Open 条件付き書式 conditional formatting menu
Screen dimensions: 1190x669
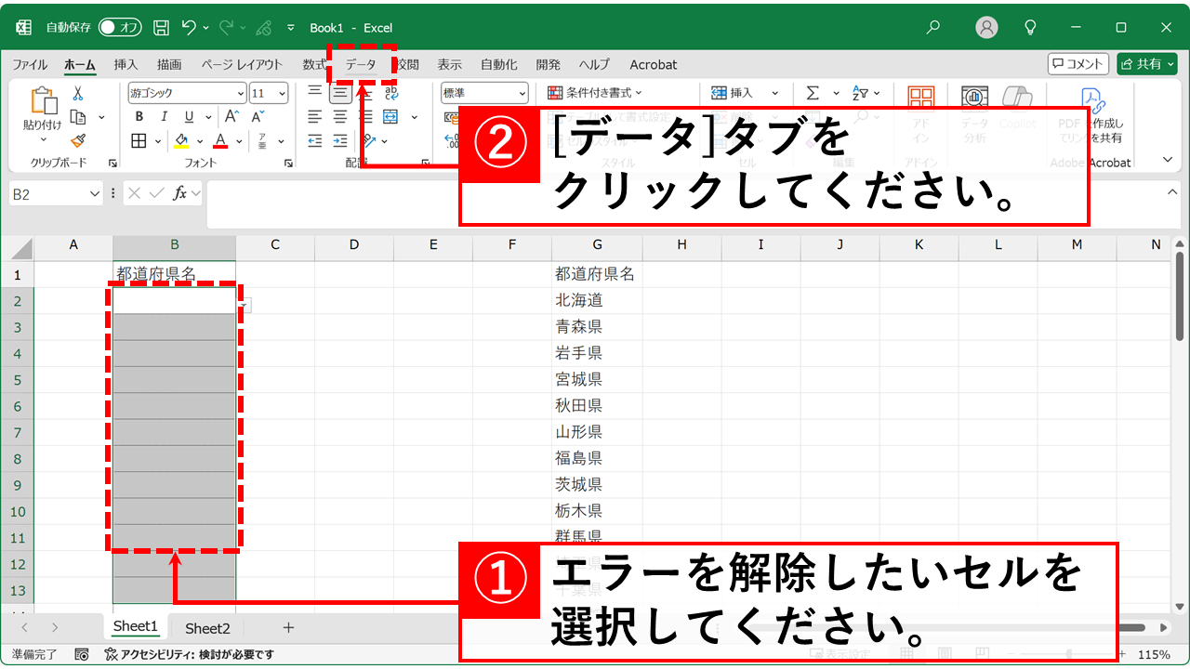(596, 93)
